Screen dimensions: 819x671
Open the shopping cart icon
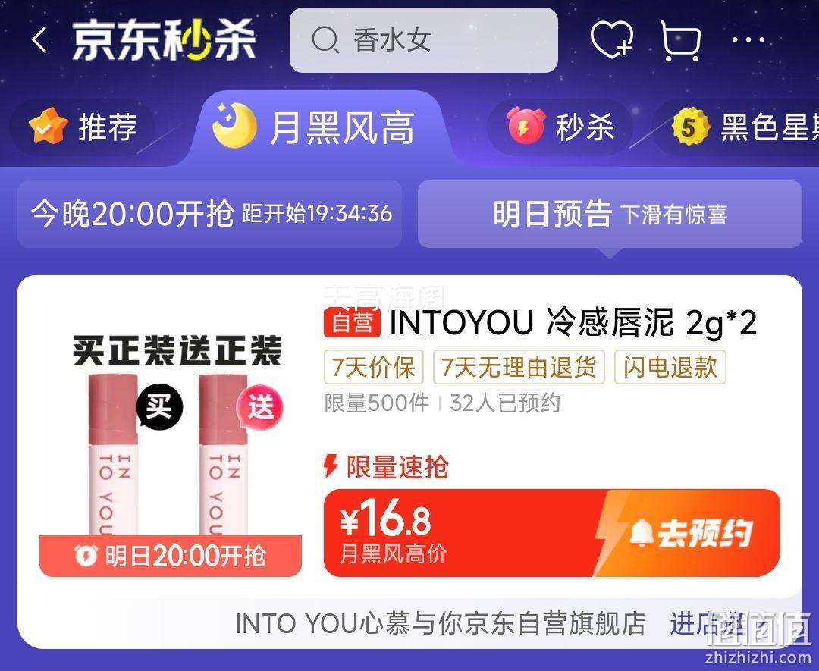point(680,41)
